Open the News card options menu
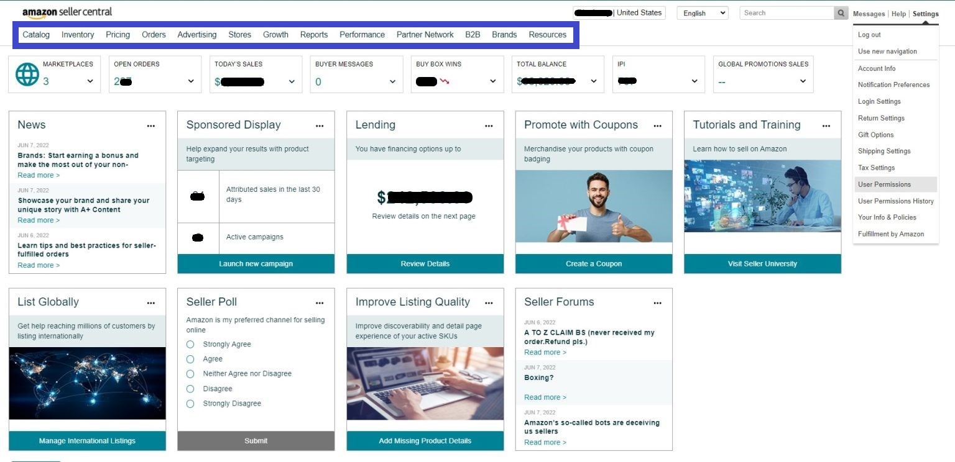Image resolution: width=955 pixels, height=462 pixels. click(x=150, y=125)
